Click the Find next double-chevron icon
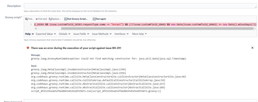 point(36,19)
